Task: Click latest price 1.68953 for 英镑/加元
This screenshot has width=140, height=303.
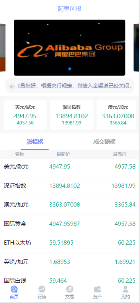Action: (x=60, y=262)
